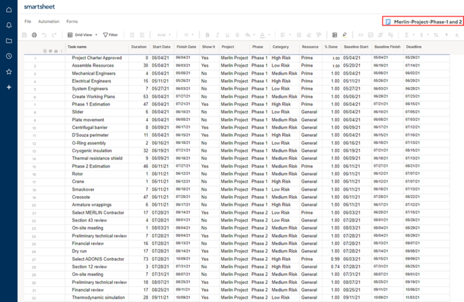Image resolution: width=464 pixels, height=302 pixels.
Task: Toggle Underline formatting
Action: (x=227, y=35)
